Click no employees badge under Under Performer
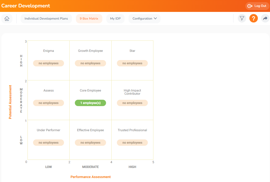Viewport: 270px width, 182px height. coord(49,143)
